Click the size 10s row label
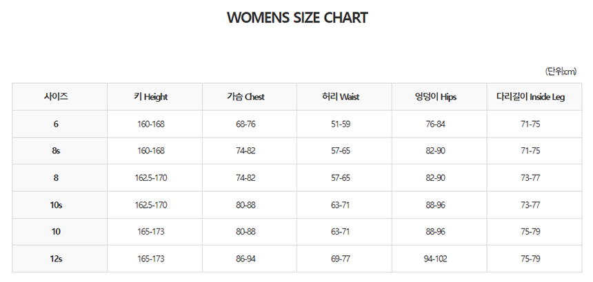This screenshot has height=282, width=593. click(x=56, y=205)
